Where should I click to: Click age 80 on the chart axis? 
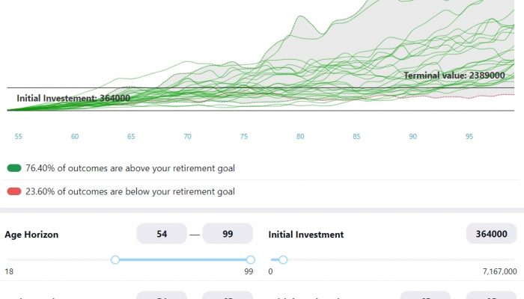coord(300,137)
